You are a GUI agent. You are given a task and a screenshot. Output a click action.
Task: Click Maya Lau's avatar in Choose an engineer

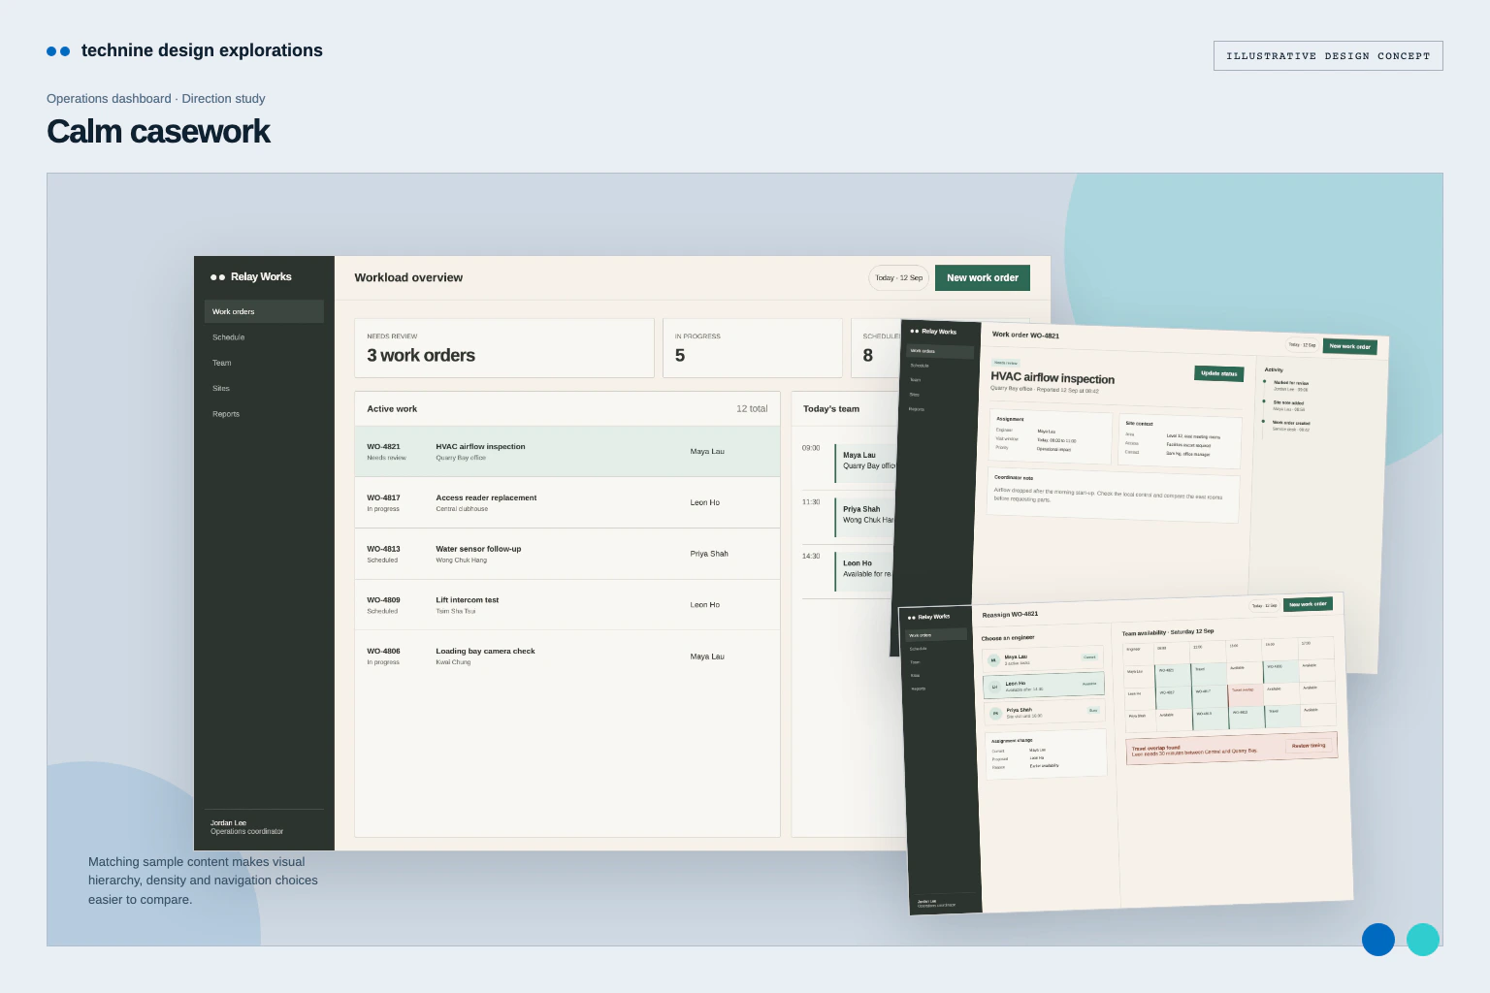point(993,660)
